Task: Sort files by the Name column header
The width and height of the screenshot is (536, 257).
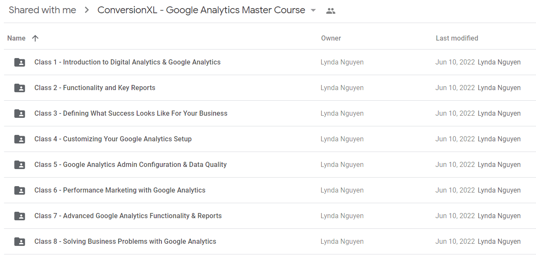Action: [16, 38]
